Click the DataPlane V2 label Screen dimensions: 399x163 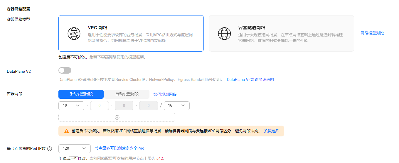pyautogui.click(x=19, y=71)
